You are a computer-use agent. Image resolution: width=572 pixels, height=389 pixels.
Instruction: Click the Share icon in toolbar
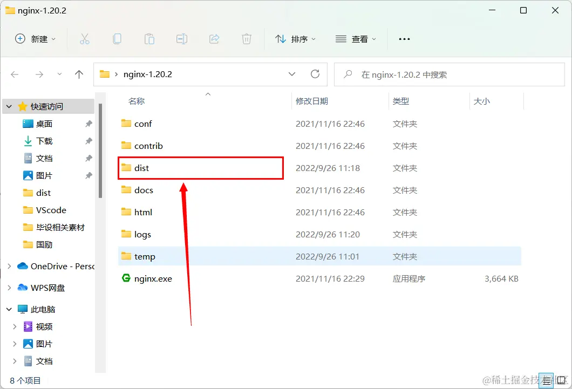point(214,39)
